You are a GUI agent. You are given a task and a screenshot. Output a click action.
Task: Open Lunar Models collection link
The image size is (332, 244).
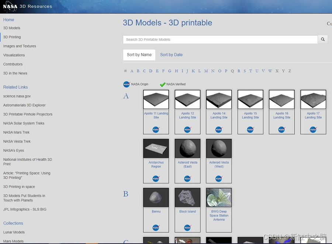[x=14, y=232]
